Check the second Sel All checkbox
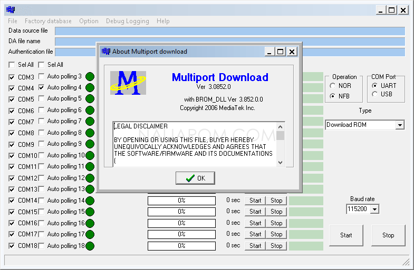Image resolution: width=414 pixels, height=270 pixels. (41, 65)
